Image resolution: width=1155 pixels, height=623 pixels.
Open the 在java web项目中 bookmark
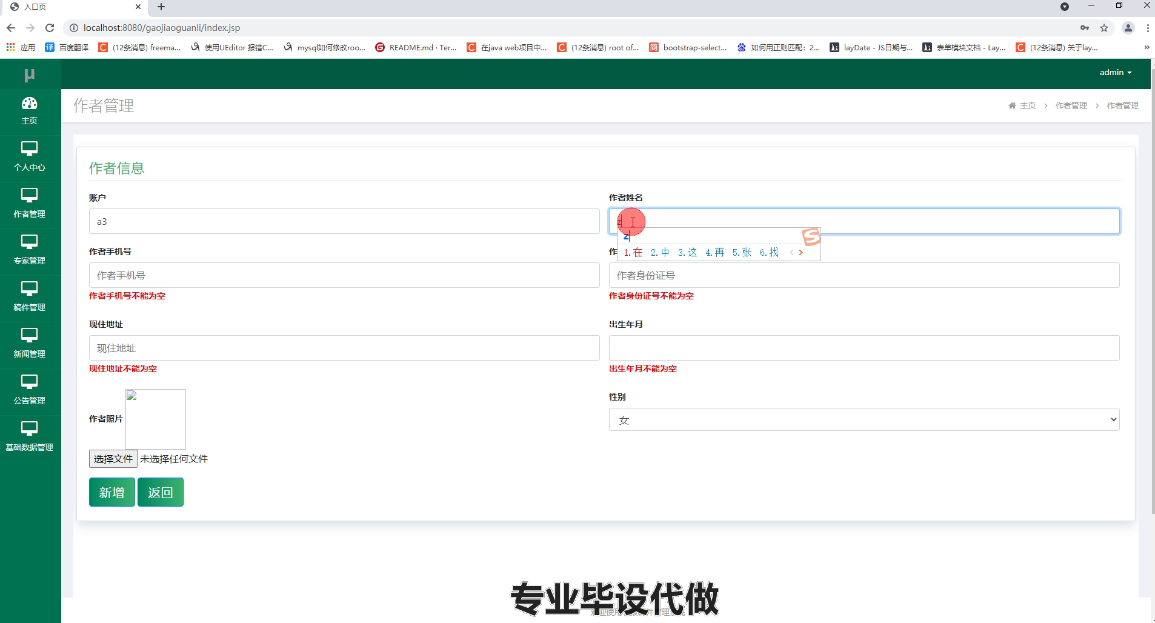pos(507,47)
